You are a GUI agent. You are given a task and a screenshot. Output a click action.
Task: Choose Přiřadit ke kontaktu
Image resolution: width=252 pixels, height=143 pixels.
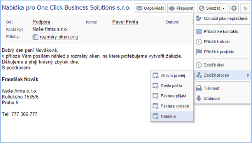coord(222,31)
